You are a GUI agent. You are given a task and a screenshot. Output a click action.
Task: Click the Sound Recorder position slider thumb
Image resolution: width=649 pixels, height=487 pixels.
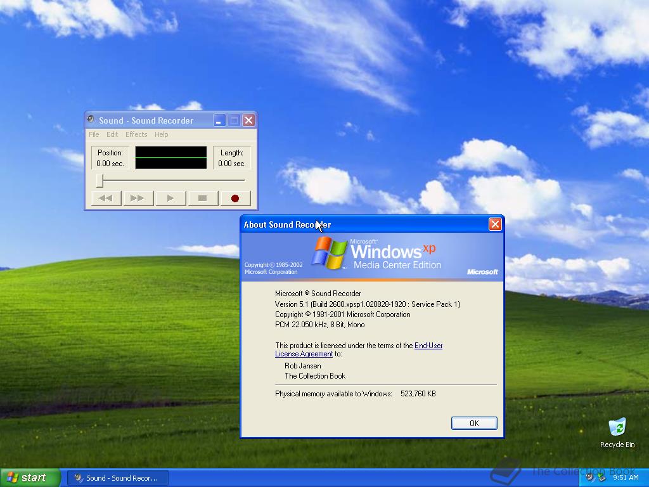click(100, 181)
